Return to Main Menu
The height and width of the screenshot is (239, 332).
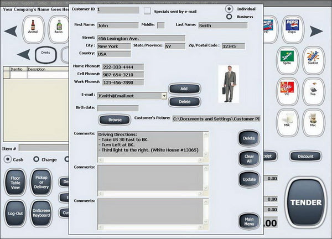pyautogui.click(x=249, y=221)
